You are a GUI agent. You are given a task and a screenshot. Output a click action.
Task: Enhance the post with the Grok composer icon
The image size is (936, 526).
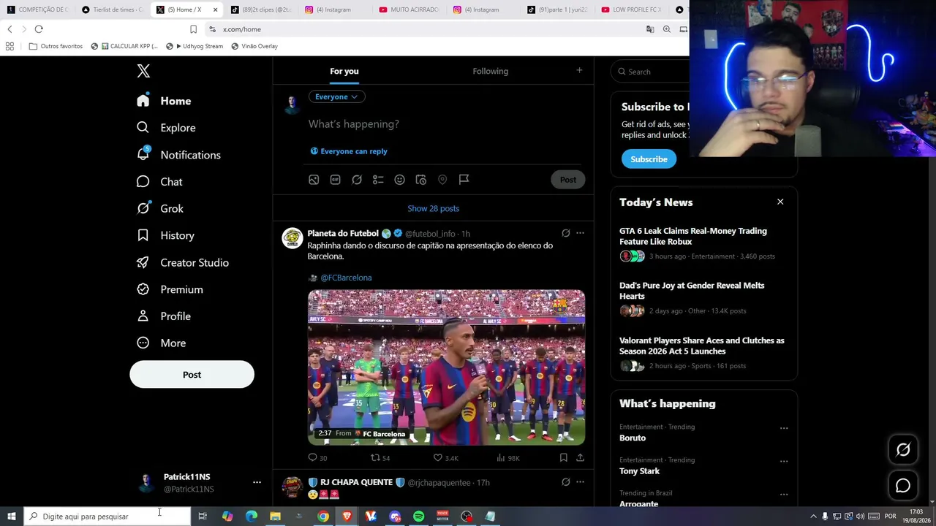click(357, 180)
